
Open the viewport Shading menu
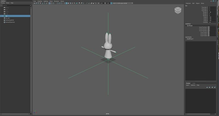(40, 1)
